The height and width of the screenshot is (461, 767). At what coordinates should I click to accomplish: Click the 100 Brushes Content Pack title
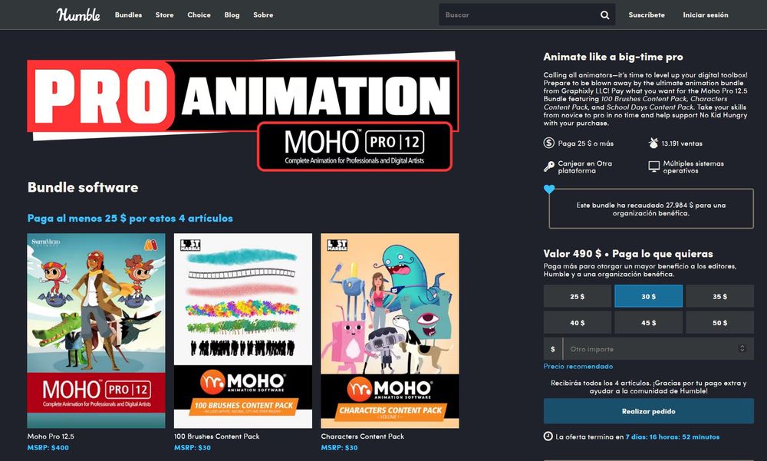pyautogui.click(x=217, y=436)
